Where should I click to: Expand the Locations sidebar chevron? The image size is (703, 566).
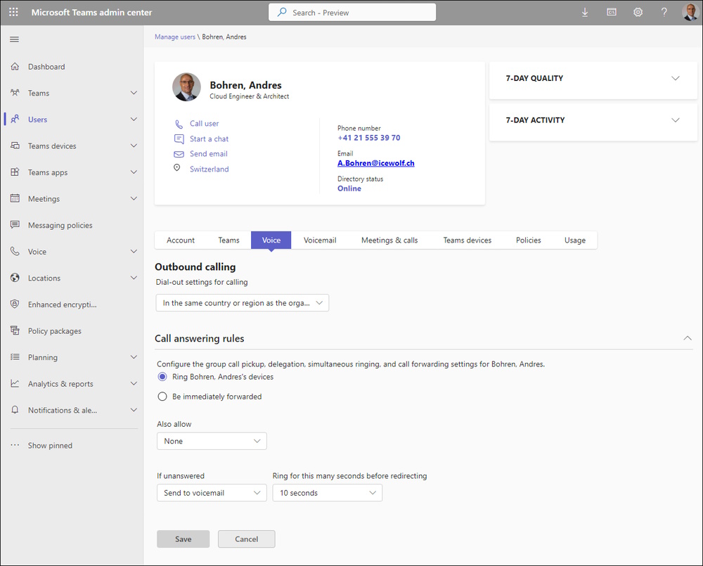pyautogui.click(x=134, y=278)
